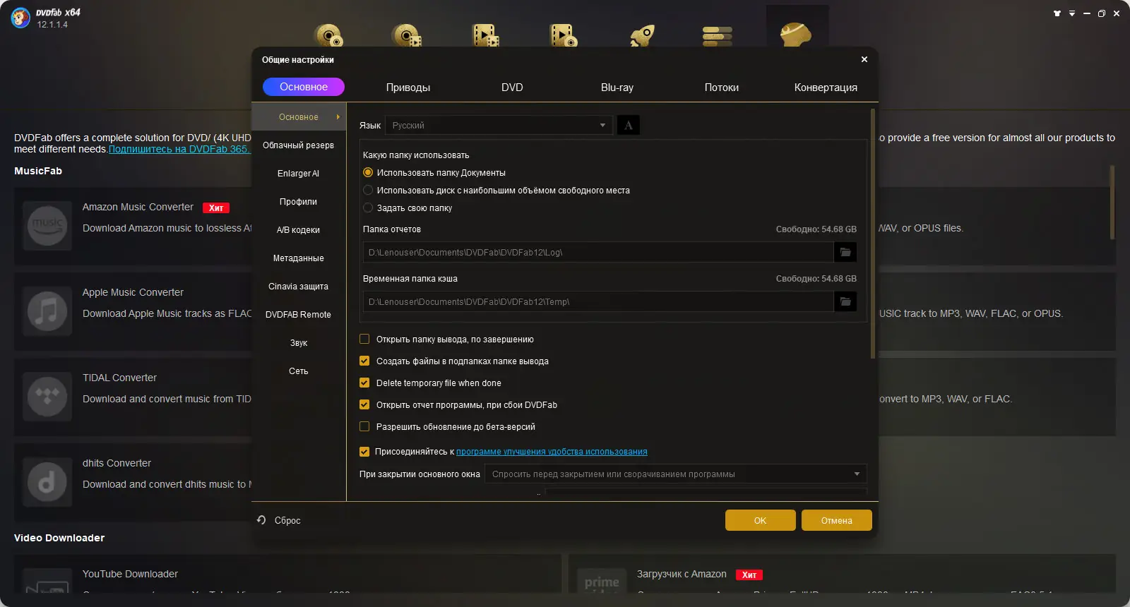Open 'A/B кодеки' in settings sidebar
1130x607 pixels.
[299, 230]
